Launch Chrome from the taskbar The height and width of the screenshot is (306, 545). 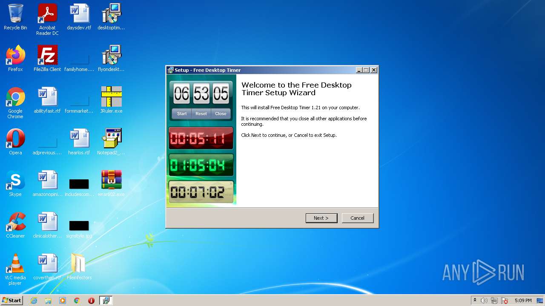click(77, 300)
